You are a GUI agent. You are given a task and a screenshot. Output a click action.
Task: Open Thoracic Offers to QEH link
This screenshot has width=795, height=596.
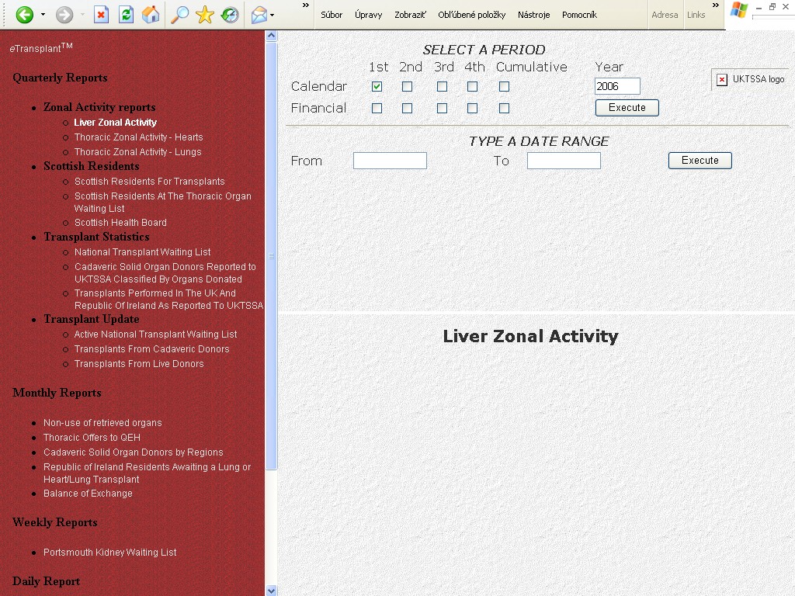point(92,437)
